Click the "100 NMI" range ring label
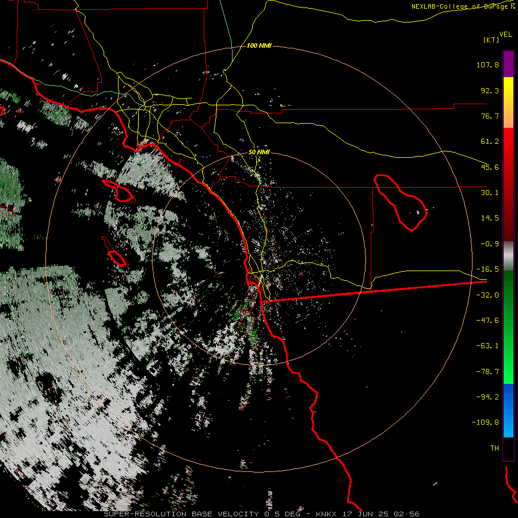 coord(259,45)
